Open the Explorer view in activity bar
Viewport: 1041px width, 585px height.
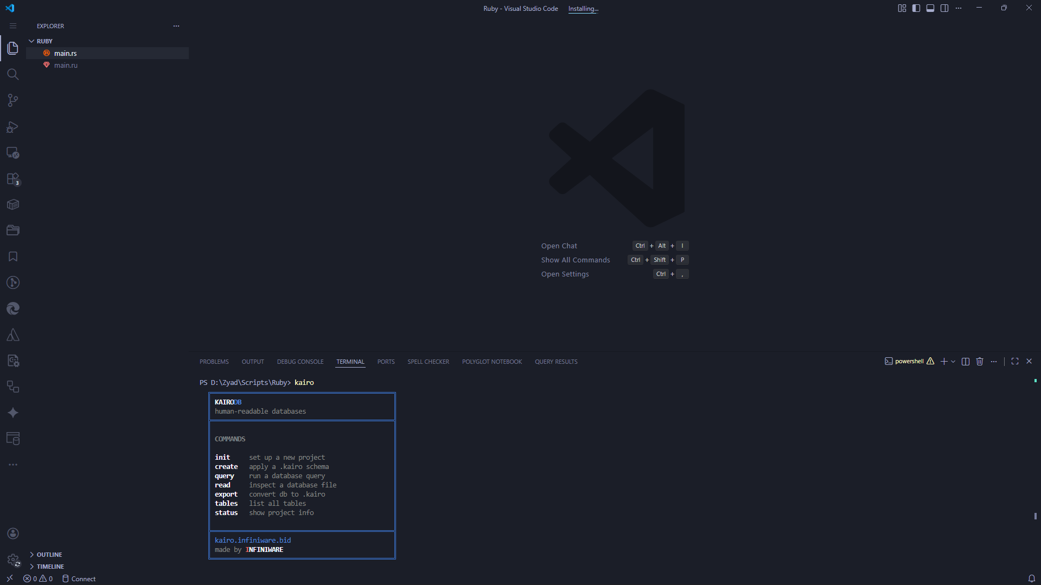coord(13,48)
